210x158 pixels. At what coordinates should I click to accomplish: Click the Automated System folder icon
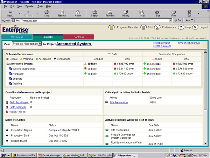point(8,64)
